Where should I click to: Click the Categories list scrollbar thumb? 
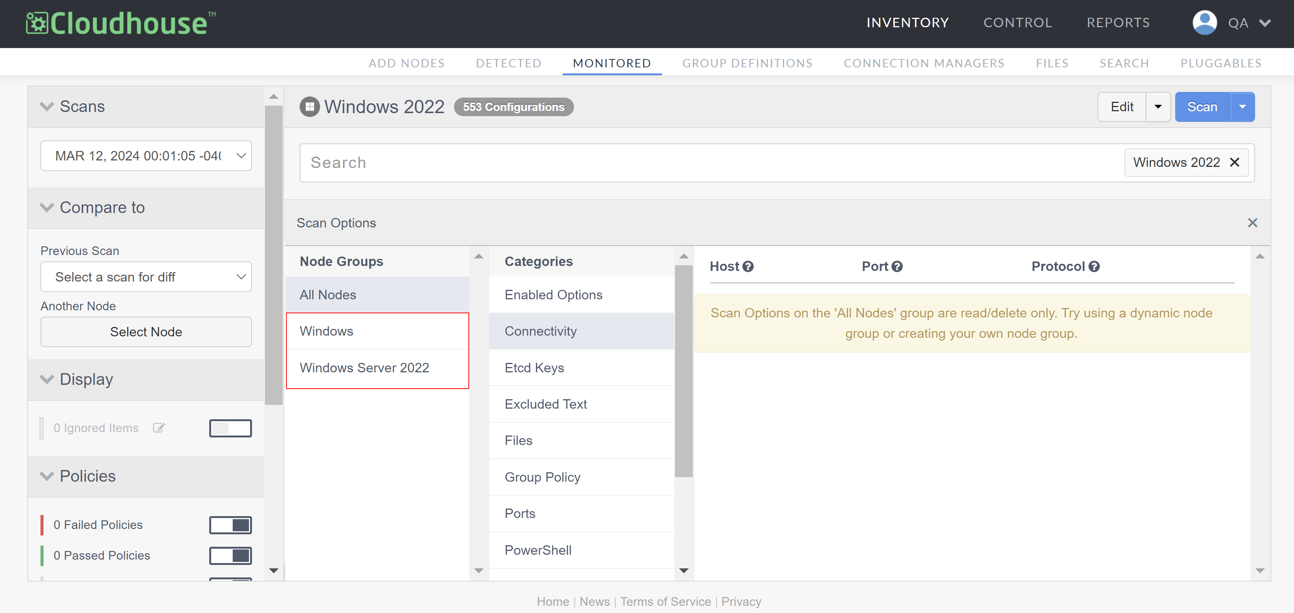684,371
